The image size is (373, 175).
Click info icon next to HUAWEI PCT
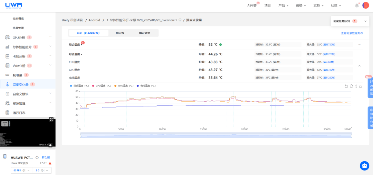pos(37,157)
